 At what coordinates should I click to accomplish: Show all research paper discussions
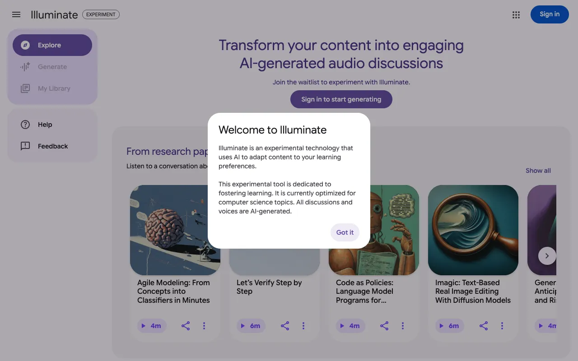538,171
